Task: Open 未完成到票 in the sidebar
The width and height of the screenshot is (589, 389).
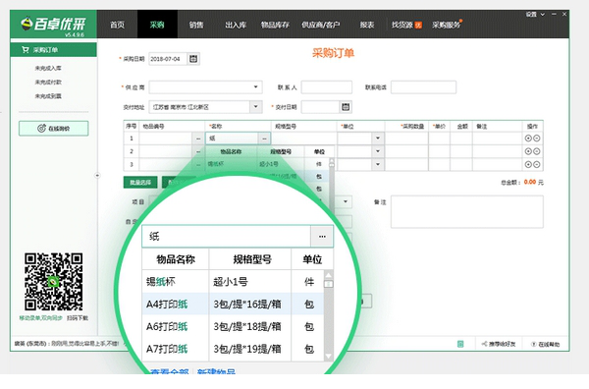Action: 48,96
